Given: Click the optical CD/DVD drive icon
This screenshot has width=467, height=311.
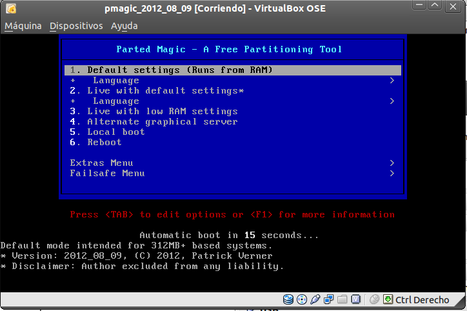Looking at the screenshot, I should pos(301,299).
